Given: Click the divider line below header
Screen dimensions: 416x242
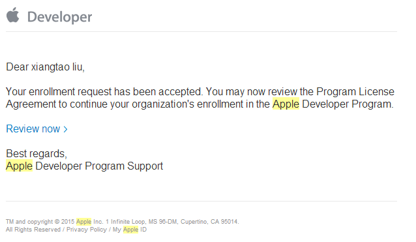Looking at the screenshot, I should [201, 31].
